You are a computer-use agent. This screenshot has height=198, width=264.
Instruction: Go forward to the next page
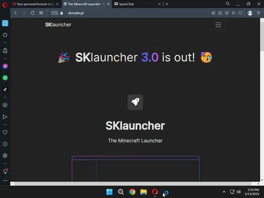pos(24,13)
